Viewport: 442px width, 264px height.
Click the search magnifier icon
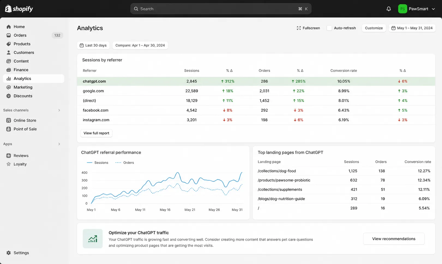(x=136, y=9)
